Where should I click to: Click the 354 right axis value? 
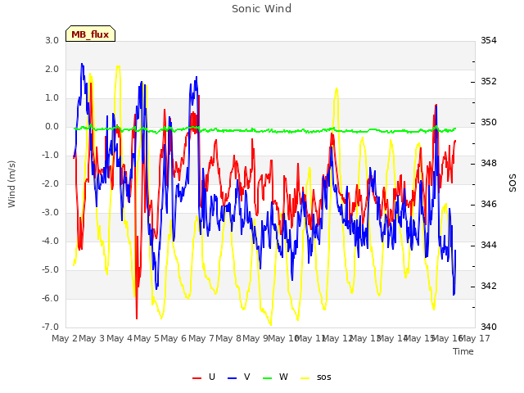tap(489, 40)
